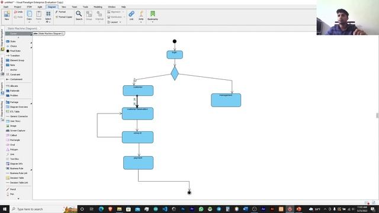Image resolution: width=379 pixels, height=213 pixels.
Task: Click the Link toolbar button
Action: 131,16
